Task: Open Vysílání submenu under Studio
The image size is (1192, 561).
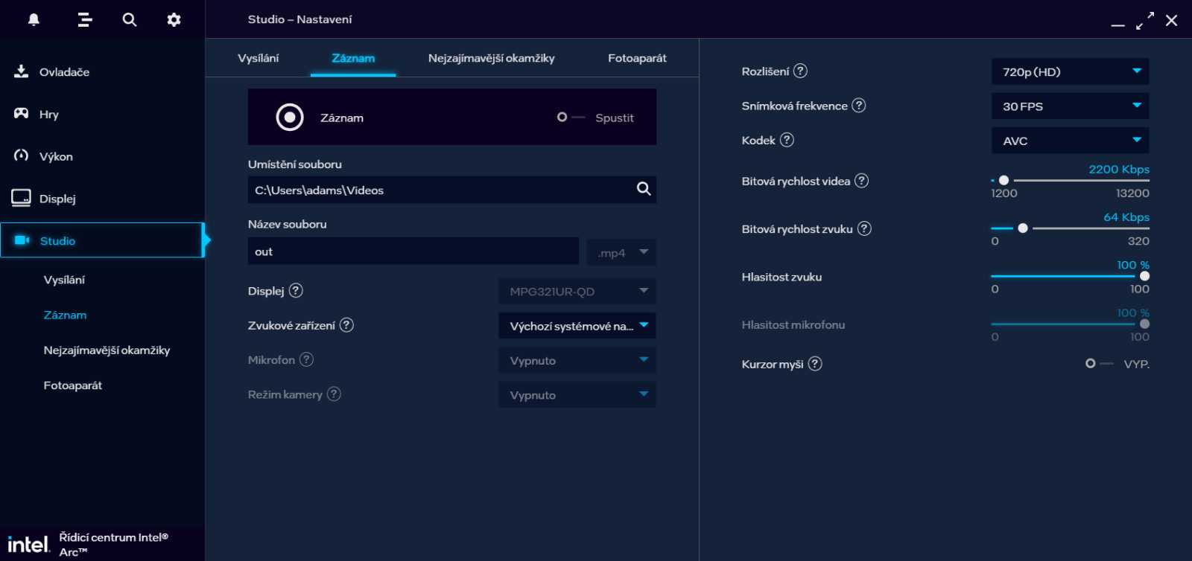Action: coord(65,280)
